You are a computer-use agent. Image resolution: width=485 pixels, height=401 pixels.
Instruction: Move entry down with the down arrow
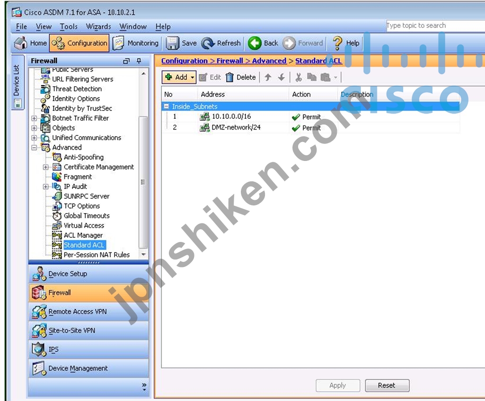tap(281, 77)
